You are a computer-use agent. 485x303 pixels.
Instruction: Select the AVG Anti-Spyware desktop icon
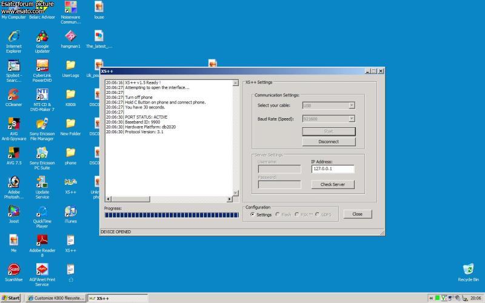click(13, 129)
